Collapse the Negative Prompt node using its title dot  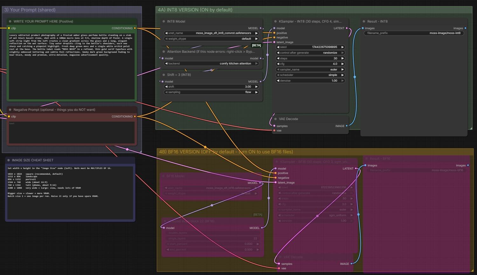(10, 110)
